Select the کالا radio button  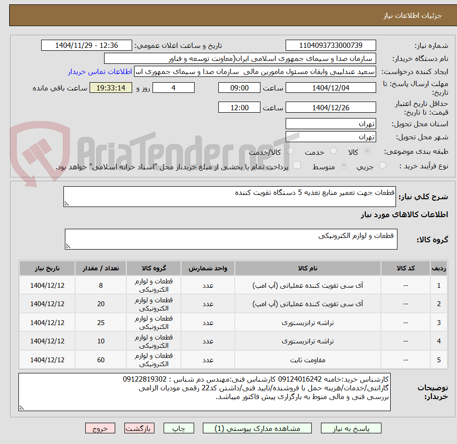tap(367, 151)
